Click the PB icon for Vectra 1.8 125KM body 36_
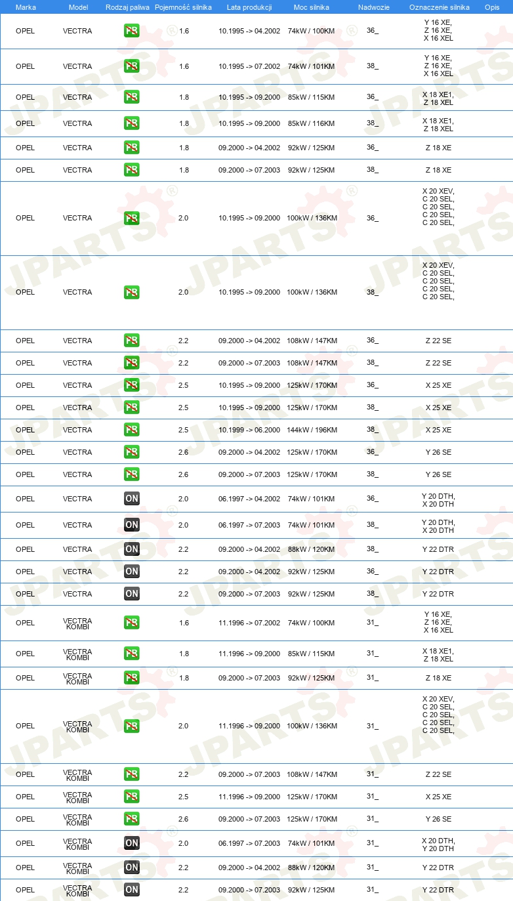 [132, 147]
